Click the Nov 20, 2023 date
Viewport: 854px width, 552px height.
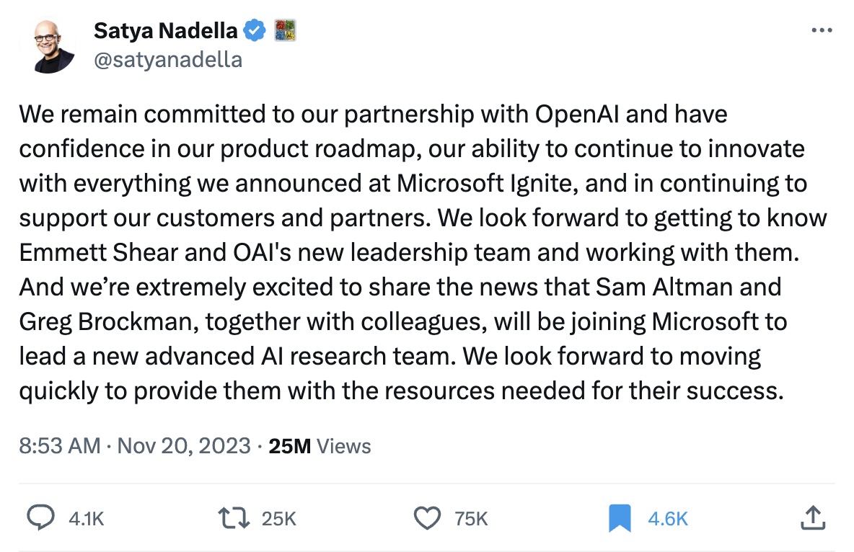click(x=184, y=446)
